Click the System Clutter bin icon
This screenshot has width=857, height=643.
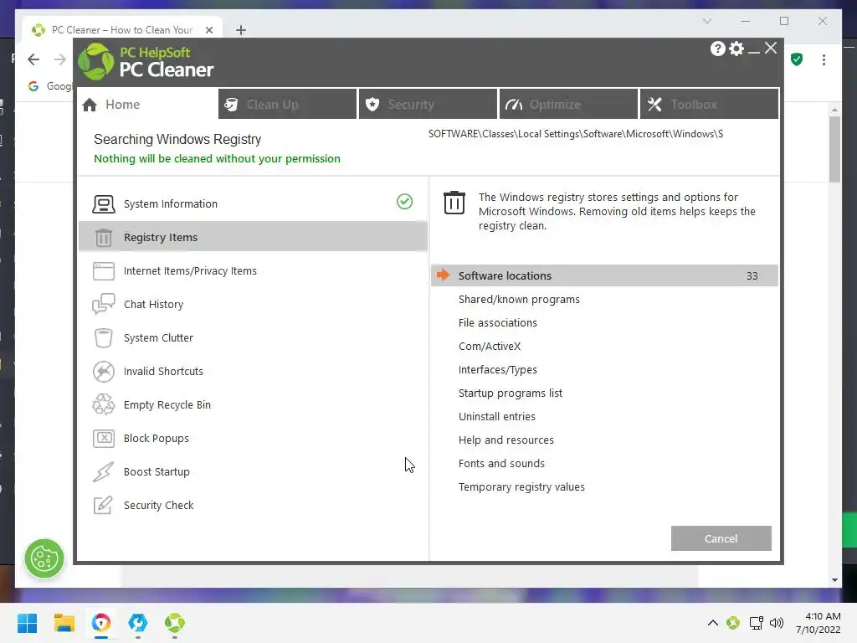[103, 338]
